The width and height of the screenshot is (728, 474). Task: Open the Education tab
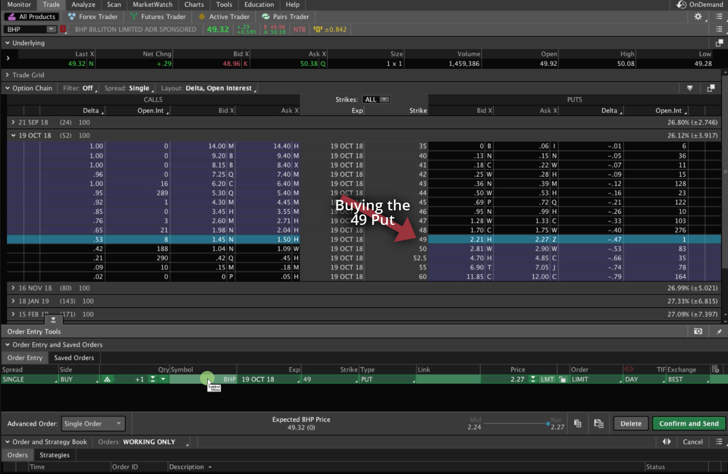click(259, 4)
